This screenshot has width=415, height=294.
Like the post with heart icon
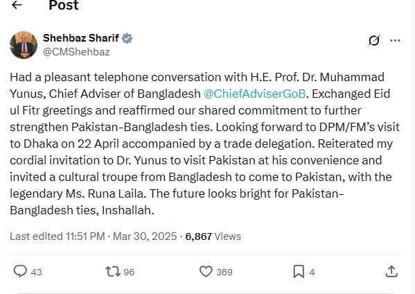206,272
